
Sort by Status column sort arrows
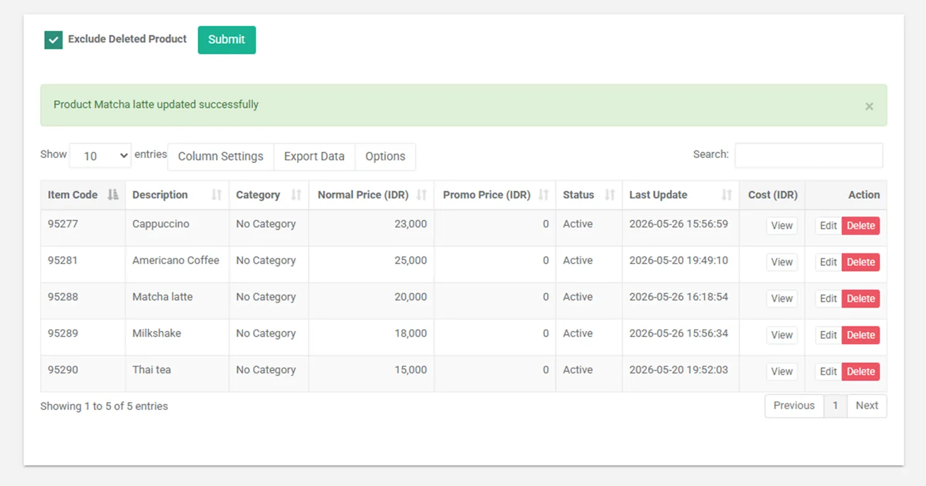(609, 195)
